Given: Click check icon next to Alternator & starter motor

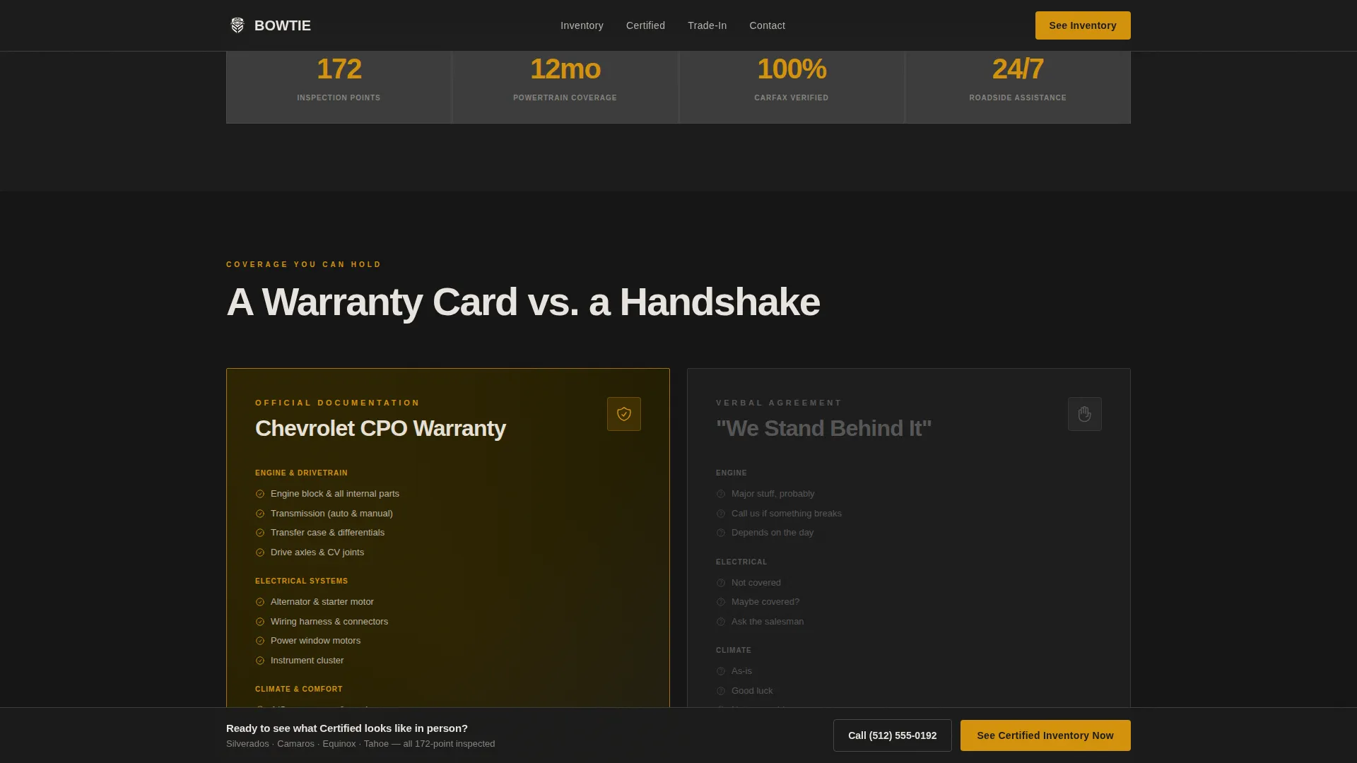Looking at the screenshot, I should click(x=260, y=602).
